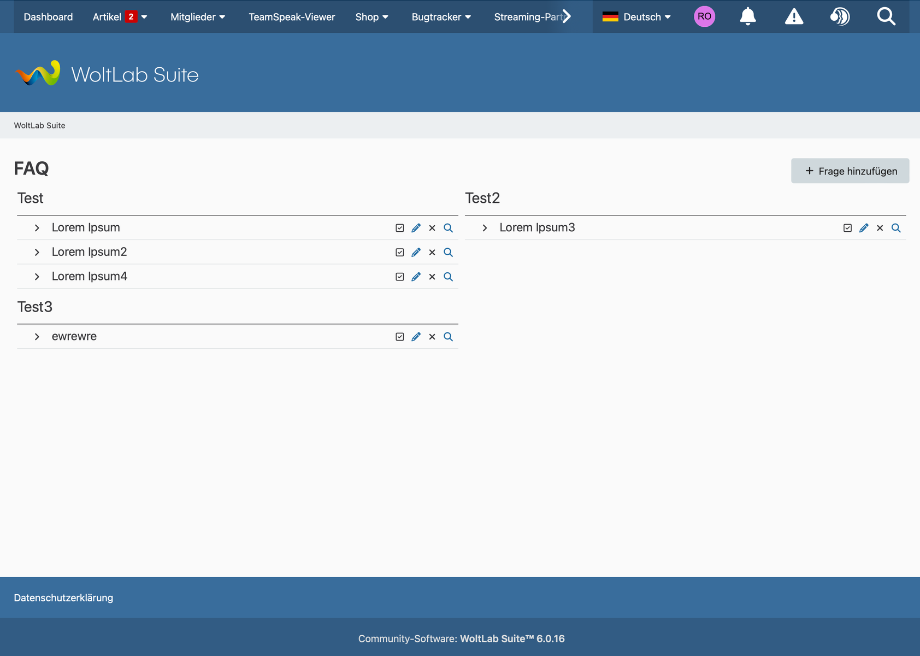The image size is (920, 656).
Task: Toggle the checkbox icon for Lorem Ipsum
Action: click(400, 228)
